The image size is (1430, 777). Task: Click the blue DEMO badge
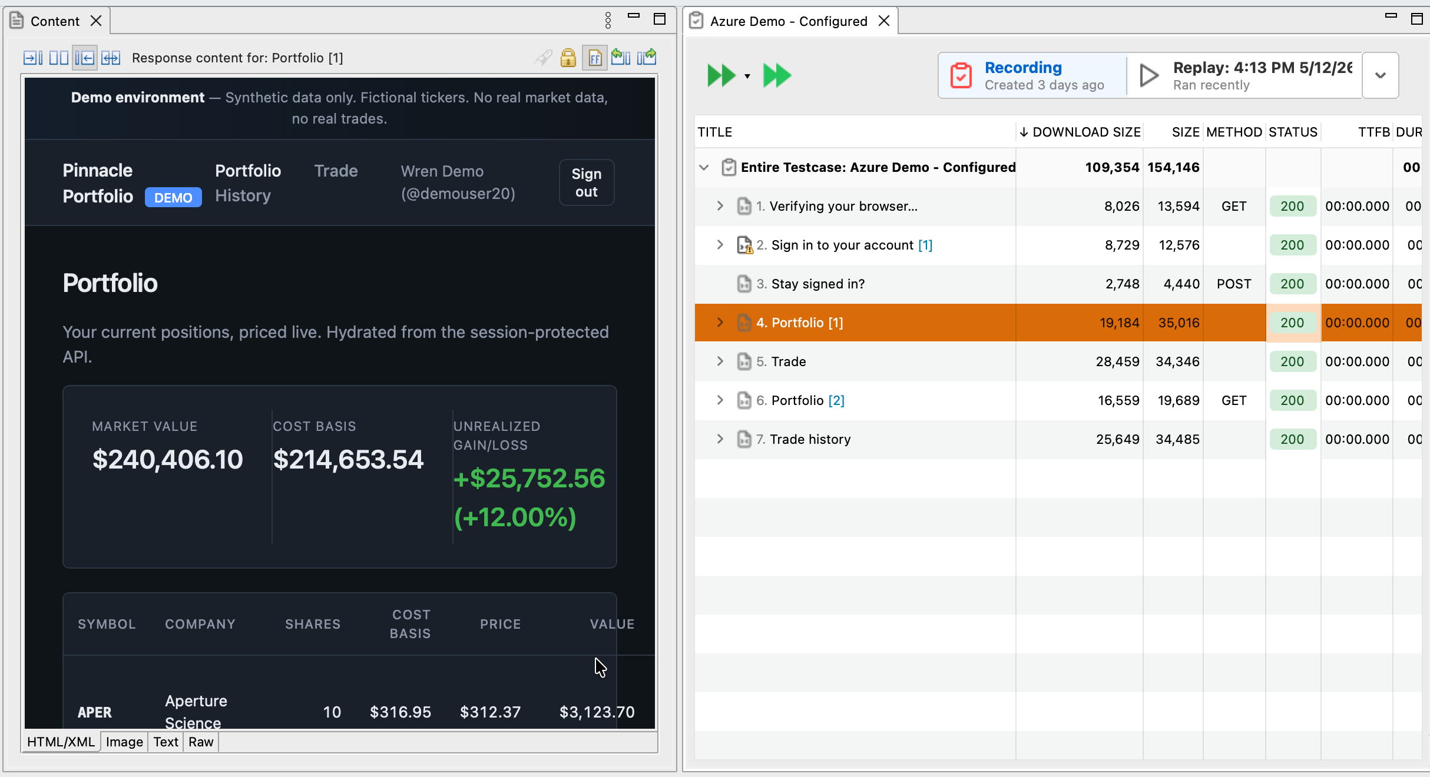click(x=173, y=198)
